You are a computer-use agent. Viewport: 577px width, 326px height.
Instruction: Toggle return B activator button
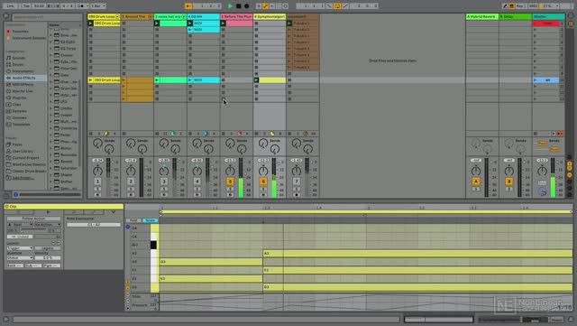pyautogui.click(x=509, y=182)
